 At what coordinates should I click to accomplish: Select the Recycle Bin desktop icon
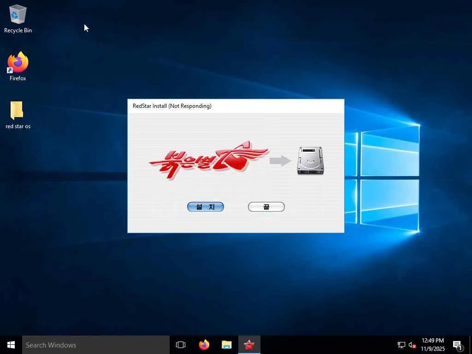[x=18, y=18]
